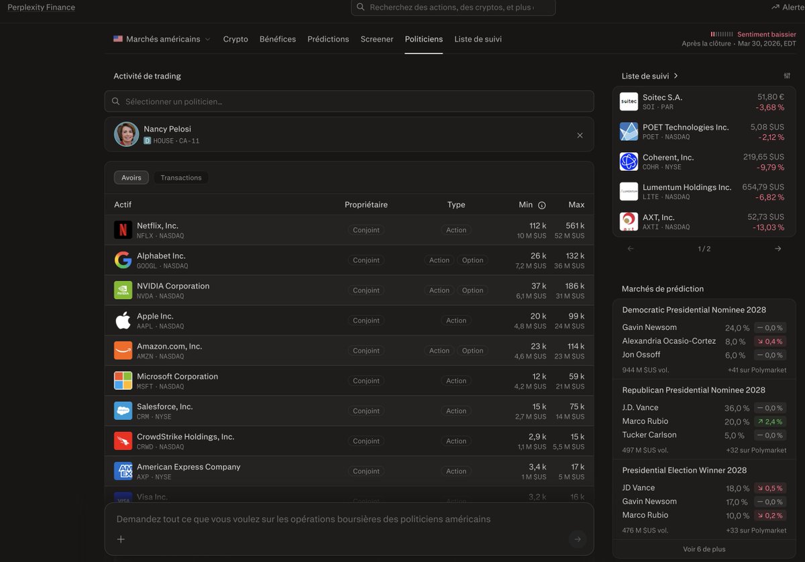Click +33 sur Polymarket link
805x562 pixels.
click(757, 530)
